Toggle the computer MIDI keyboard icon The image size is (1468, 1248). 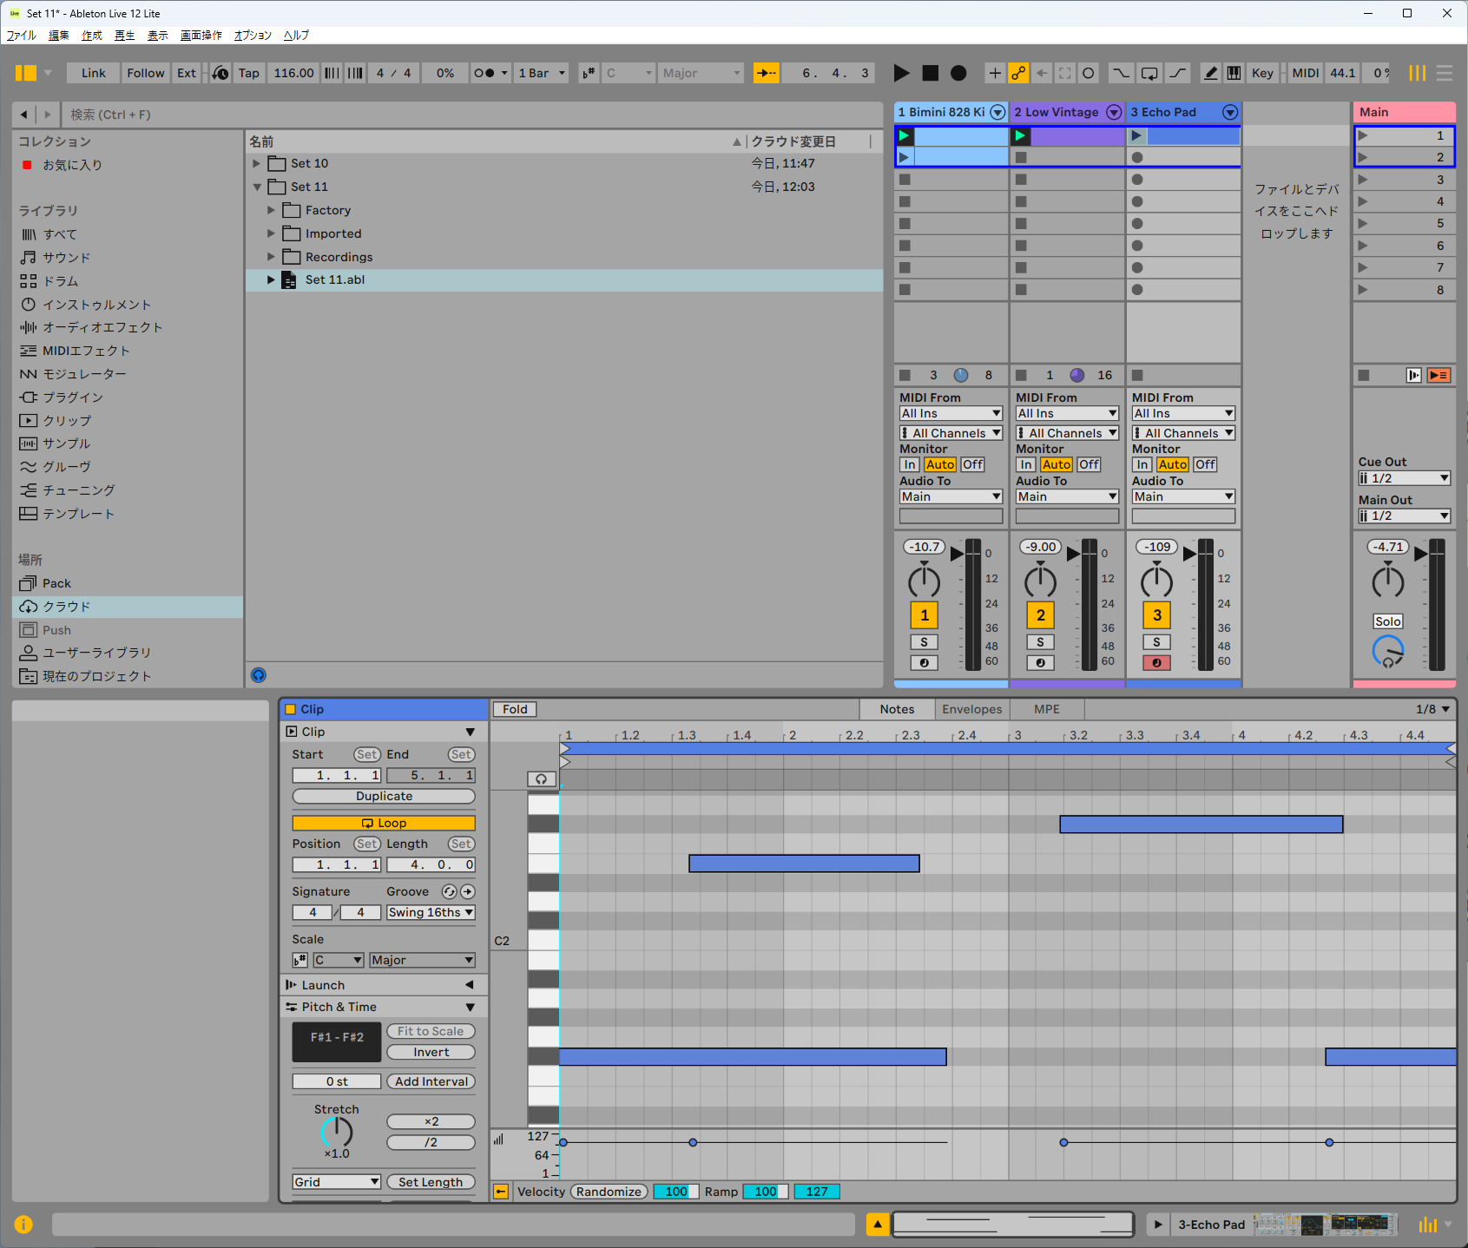pyautogui.click(x=1234, y=73)
